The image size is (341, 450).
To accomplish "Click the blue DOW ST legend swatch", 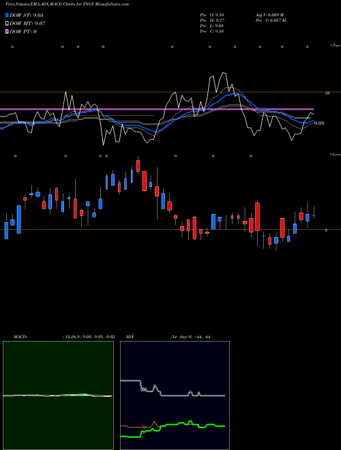I will coord(7,15).
